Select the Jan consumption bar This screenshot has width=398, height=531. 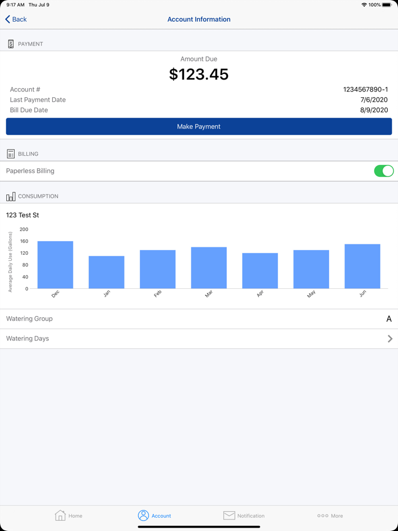coord(106,272)
